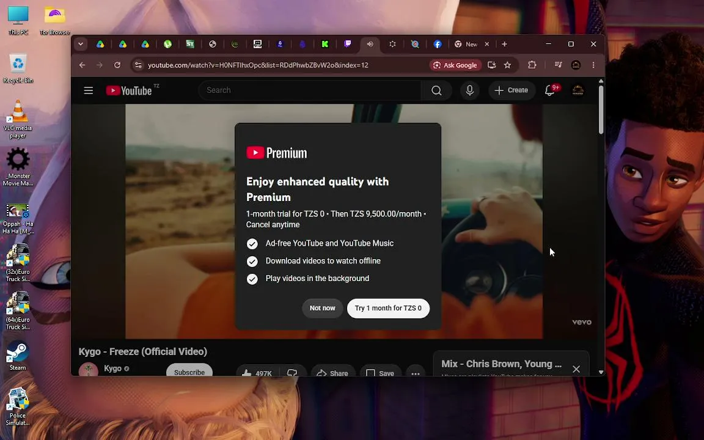Open a new browser tab
The height and width of the screenshot is (440, 704).
pyautogui.click(x=504, y=44)
